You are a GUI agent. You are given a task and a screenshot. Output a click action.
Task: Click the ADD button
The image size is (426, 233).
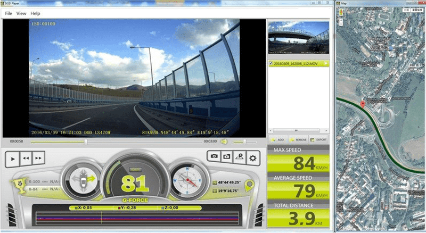pyautogui.click(x=278, y=139)
